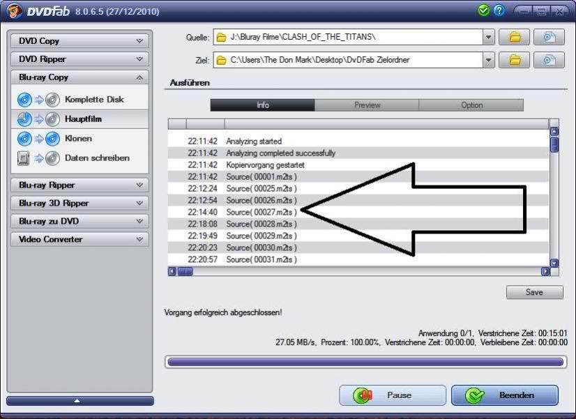
Task: Click horizontal scrollbar right arrow in log
Action: pos(545,271)
